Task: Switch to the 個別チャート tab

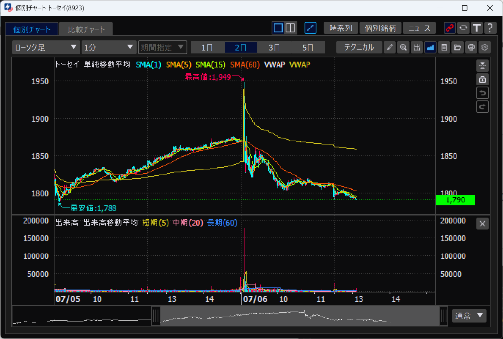Action: 32,29
